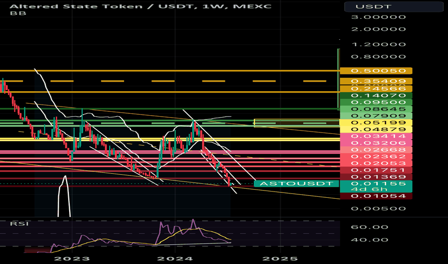Open the USDT currency selector
Image resolution: width=448 pixels, height=264 pixels.
pyautogui.click(x=394, y=7)
